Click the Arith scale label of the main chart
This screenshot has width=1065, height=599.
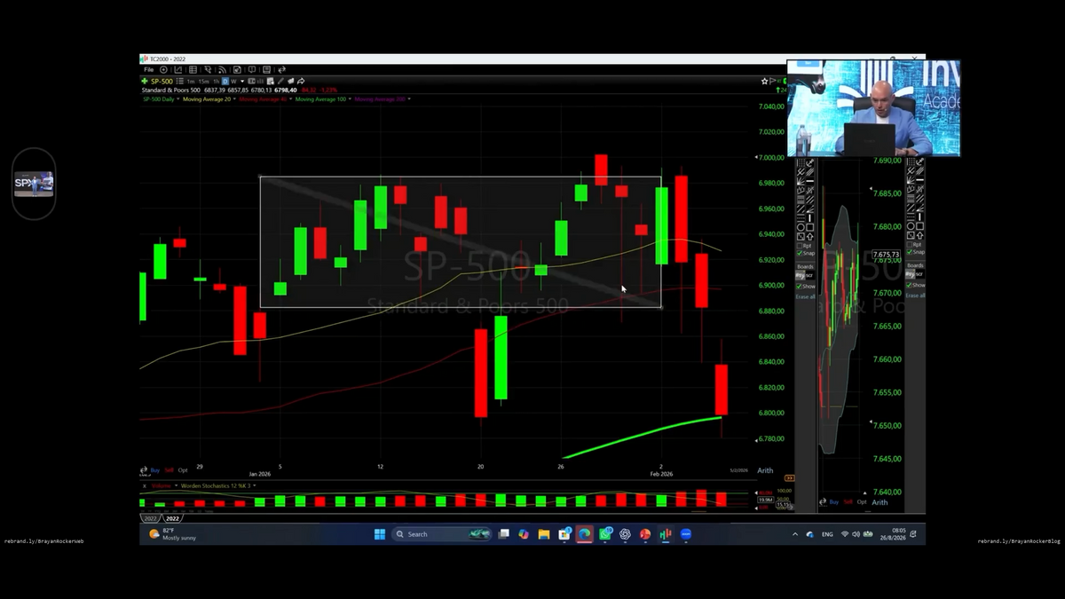[765, 469]
